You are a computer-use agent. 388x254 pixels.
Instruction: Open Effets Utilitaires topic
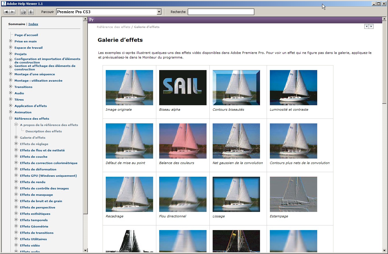(x=33, y=239)
